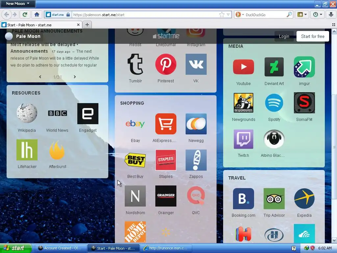Click the search magnifier icon
This screenshot has width=337, height=253.
click(x=289, y=14)
